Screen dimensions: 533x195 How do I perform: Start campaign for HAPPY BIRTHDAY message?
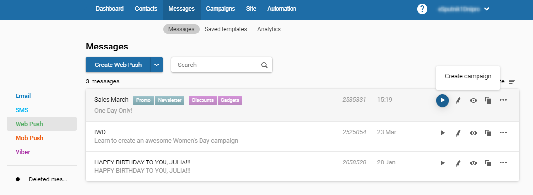pyautogui.click(x=442, y=163)
